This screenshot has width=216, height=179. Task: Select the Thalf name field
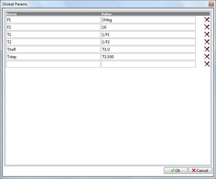point(53,49)
